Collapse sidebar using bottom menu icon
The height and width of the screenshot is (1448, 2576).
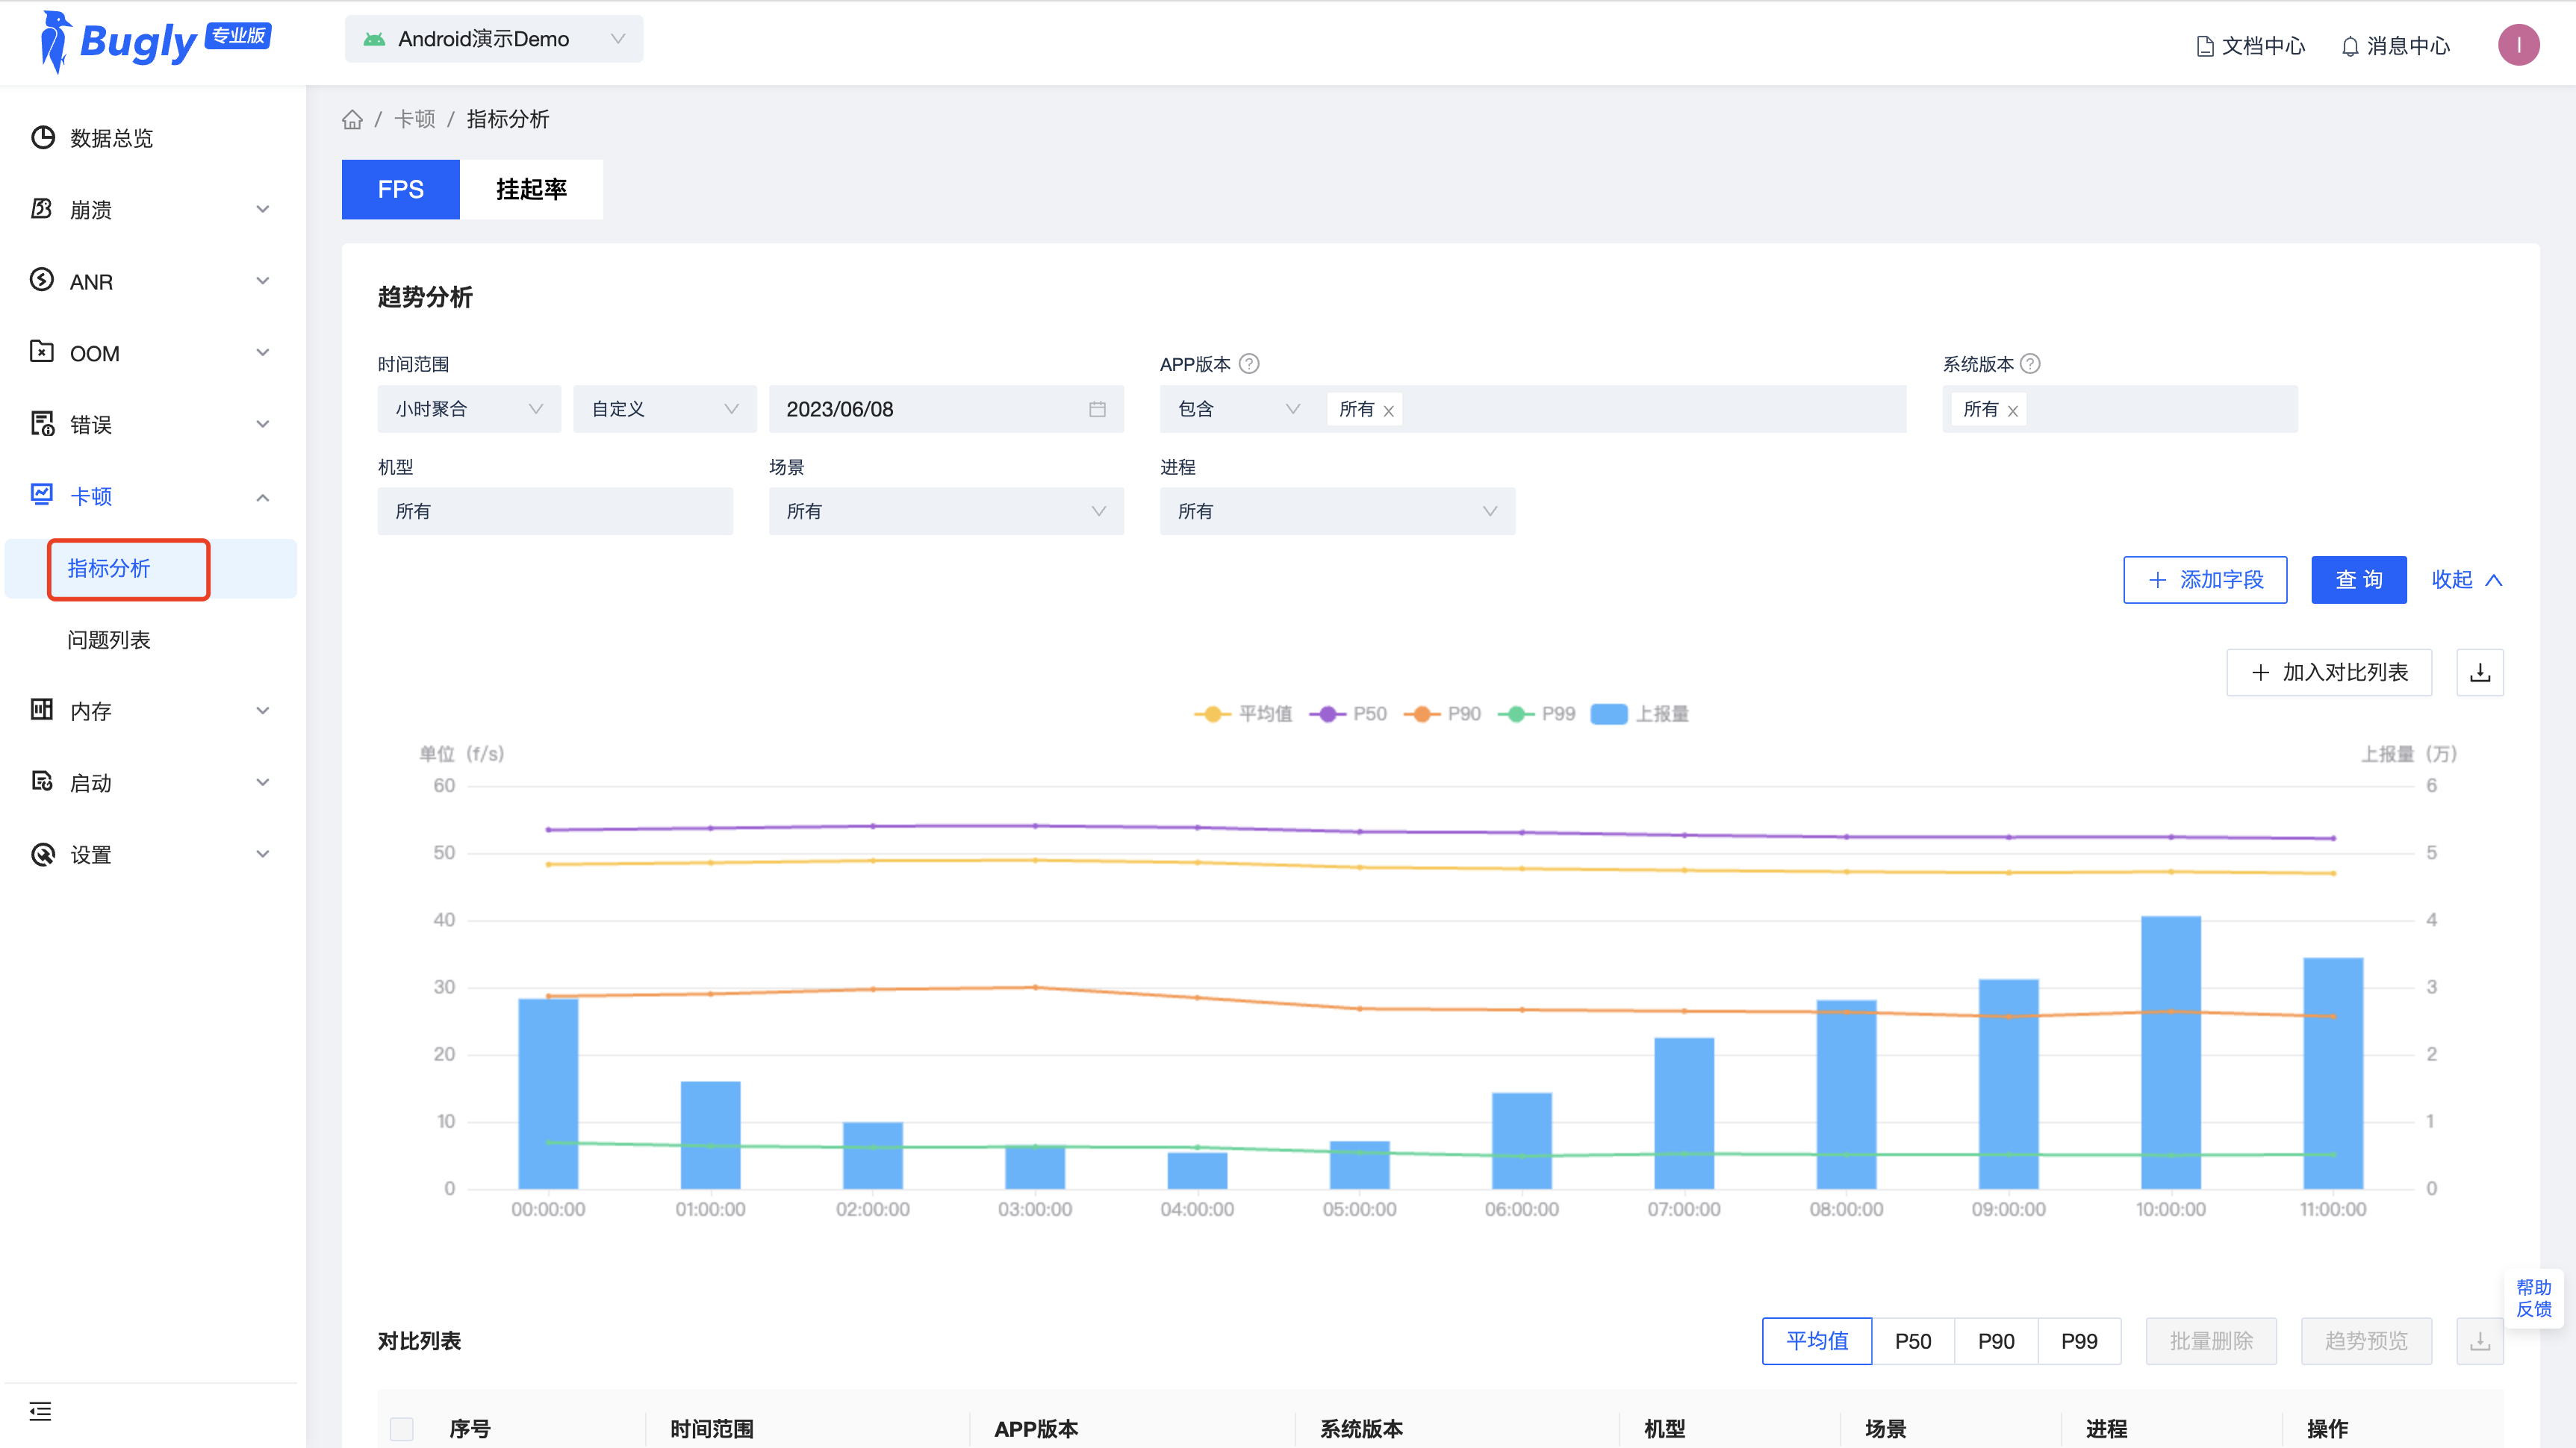(x=40, y=1411)
